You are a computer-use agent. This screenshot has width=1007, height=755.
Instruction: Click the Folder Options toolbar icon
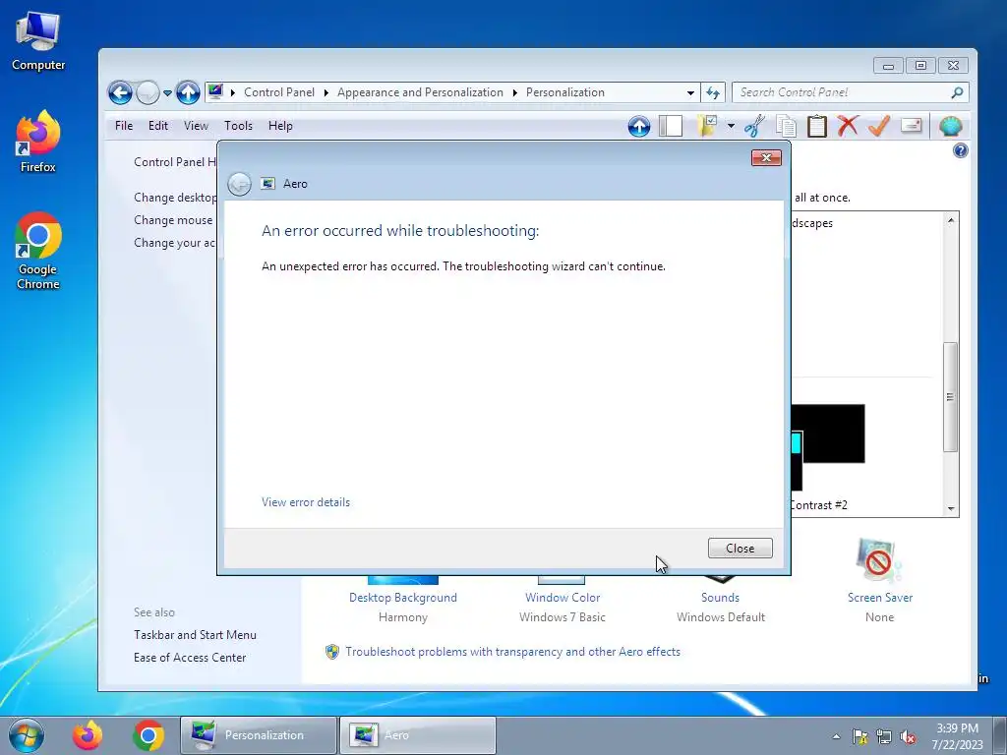(707, 126)
